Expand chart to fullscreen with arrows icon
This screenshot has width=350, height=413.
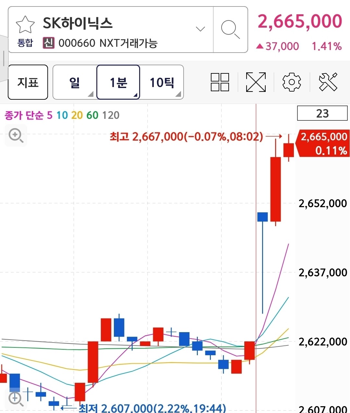[256, 82]
